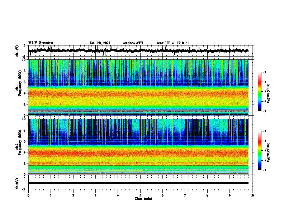Image resolution: width=284 pixels, height=219 pixels.
Task: Click the ch.3 flat black waveform trace
Action: pyautogui.click(x=138, y=183)
